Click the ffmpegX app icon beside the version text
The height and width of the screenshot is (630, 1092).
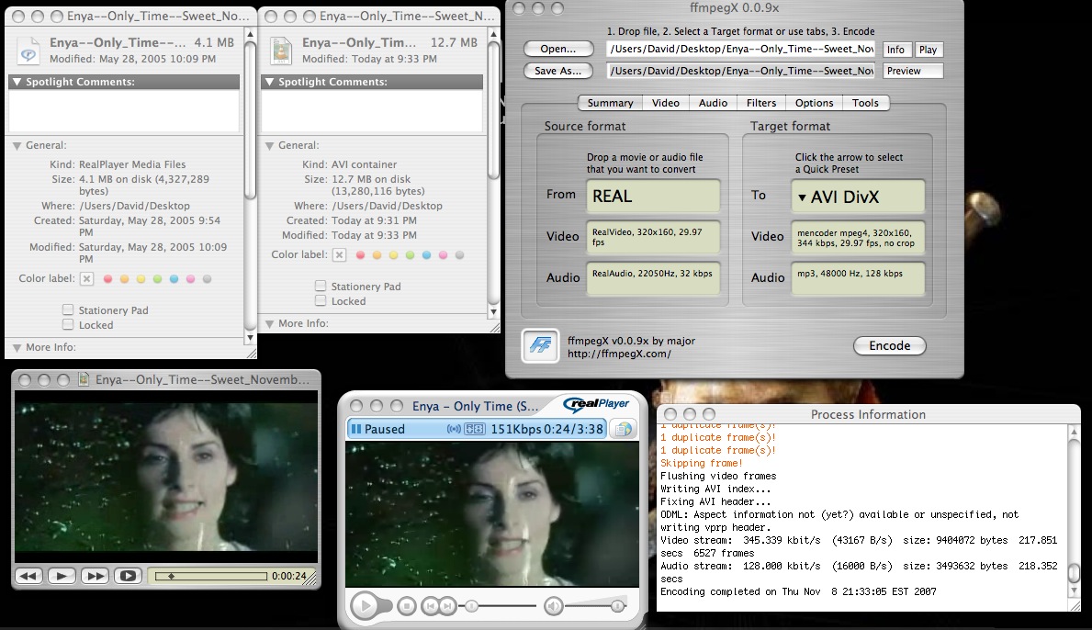(x=540, y=346)
